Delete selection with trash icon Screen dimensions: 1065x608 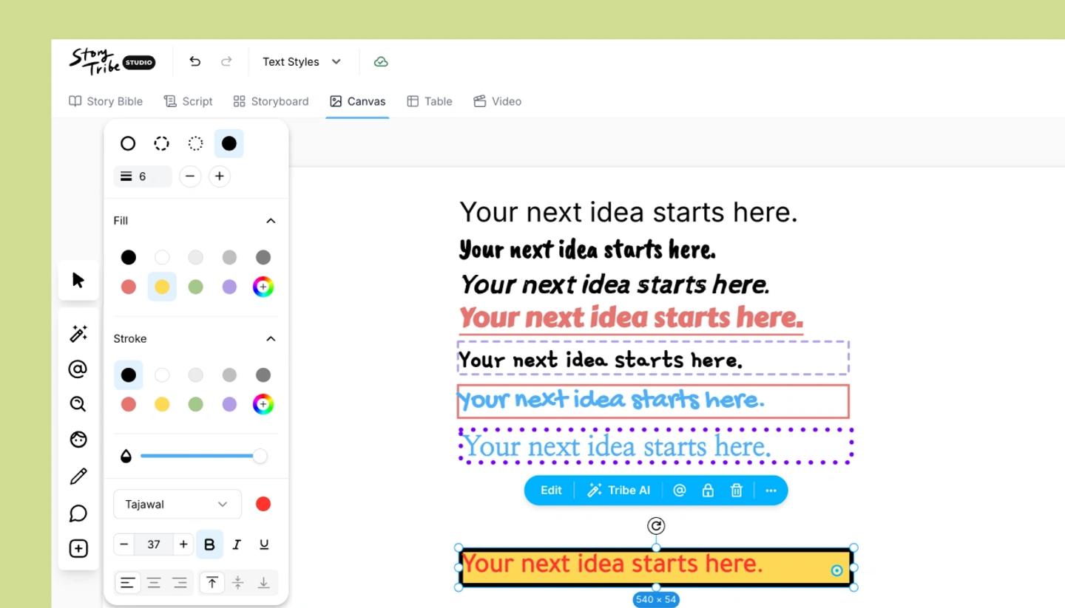(x=737, y=490)
